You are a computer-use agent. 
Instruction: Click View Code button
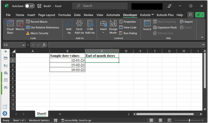128,27
